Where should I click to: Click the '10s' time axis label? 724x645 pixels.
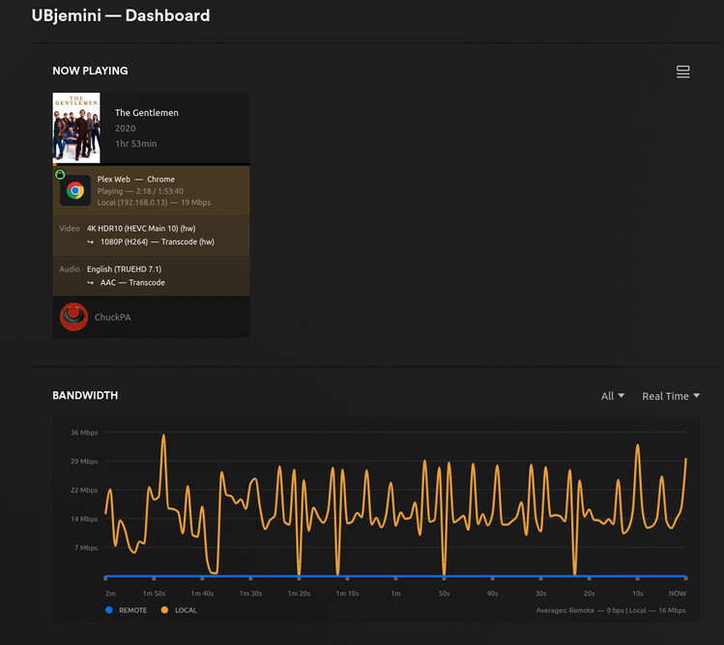638,593
